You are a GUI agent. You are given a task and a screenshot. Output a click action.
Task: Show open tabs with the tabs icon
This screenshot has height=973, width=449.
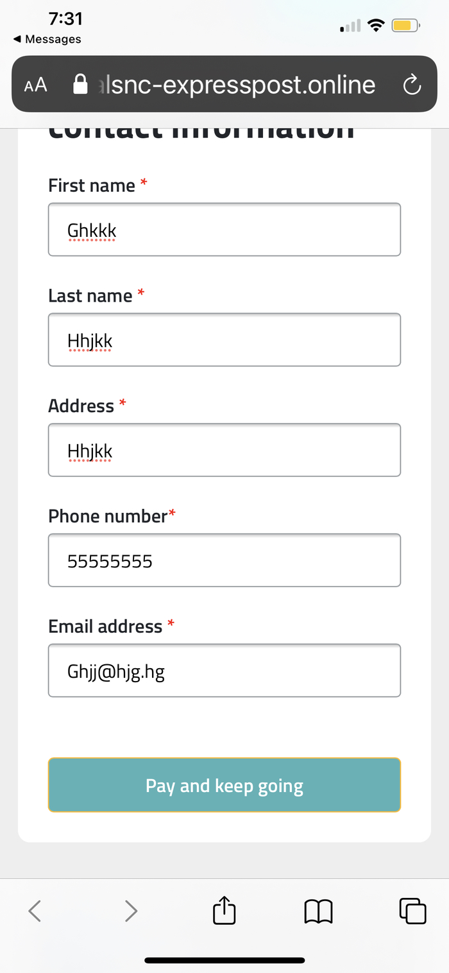[x=412, y=910]
